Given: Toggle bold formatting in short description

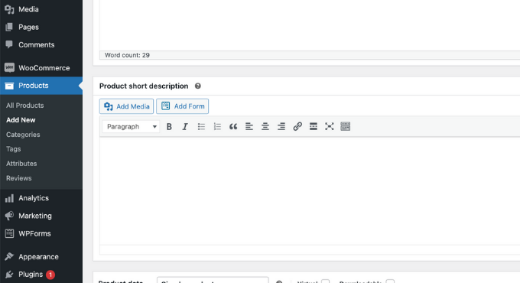Looking at the screenshot, I should pyautogui.click(x=169, y=126).
